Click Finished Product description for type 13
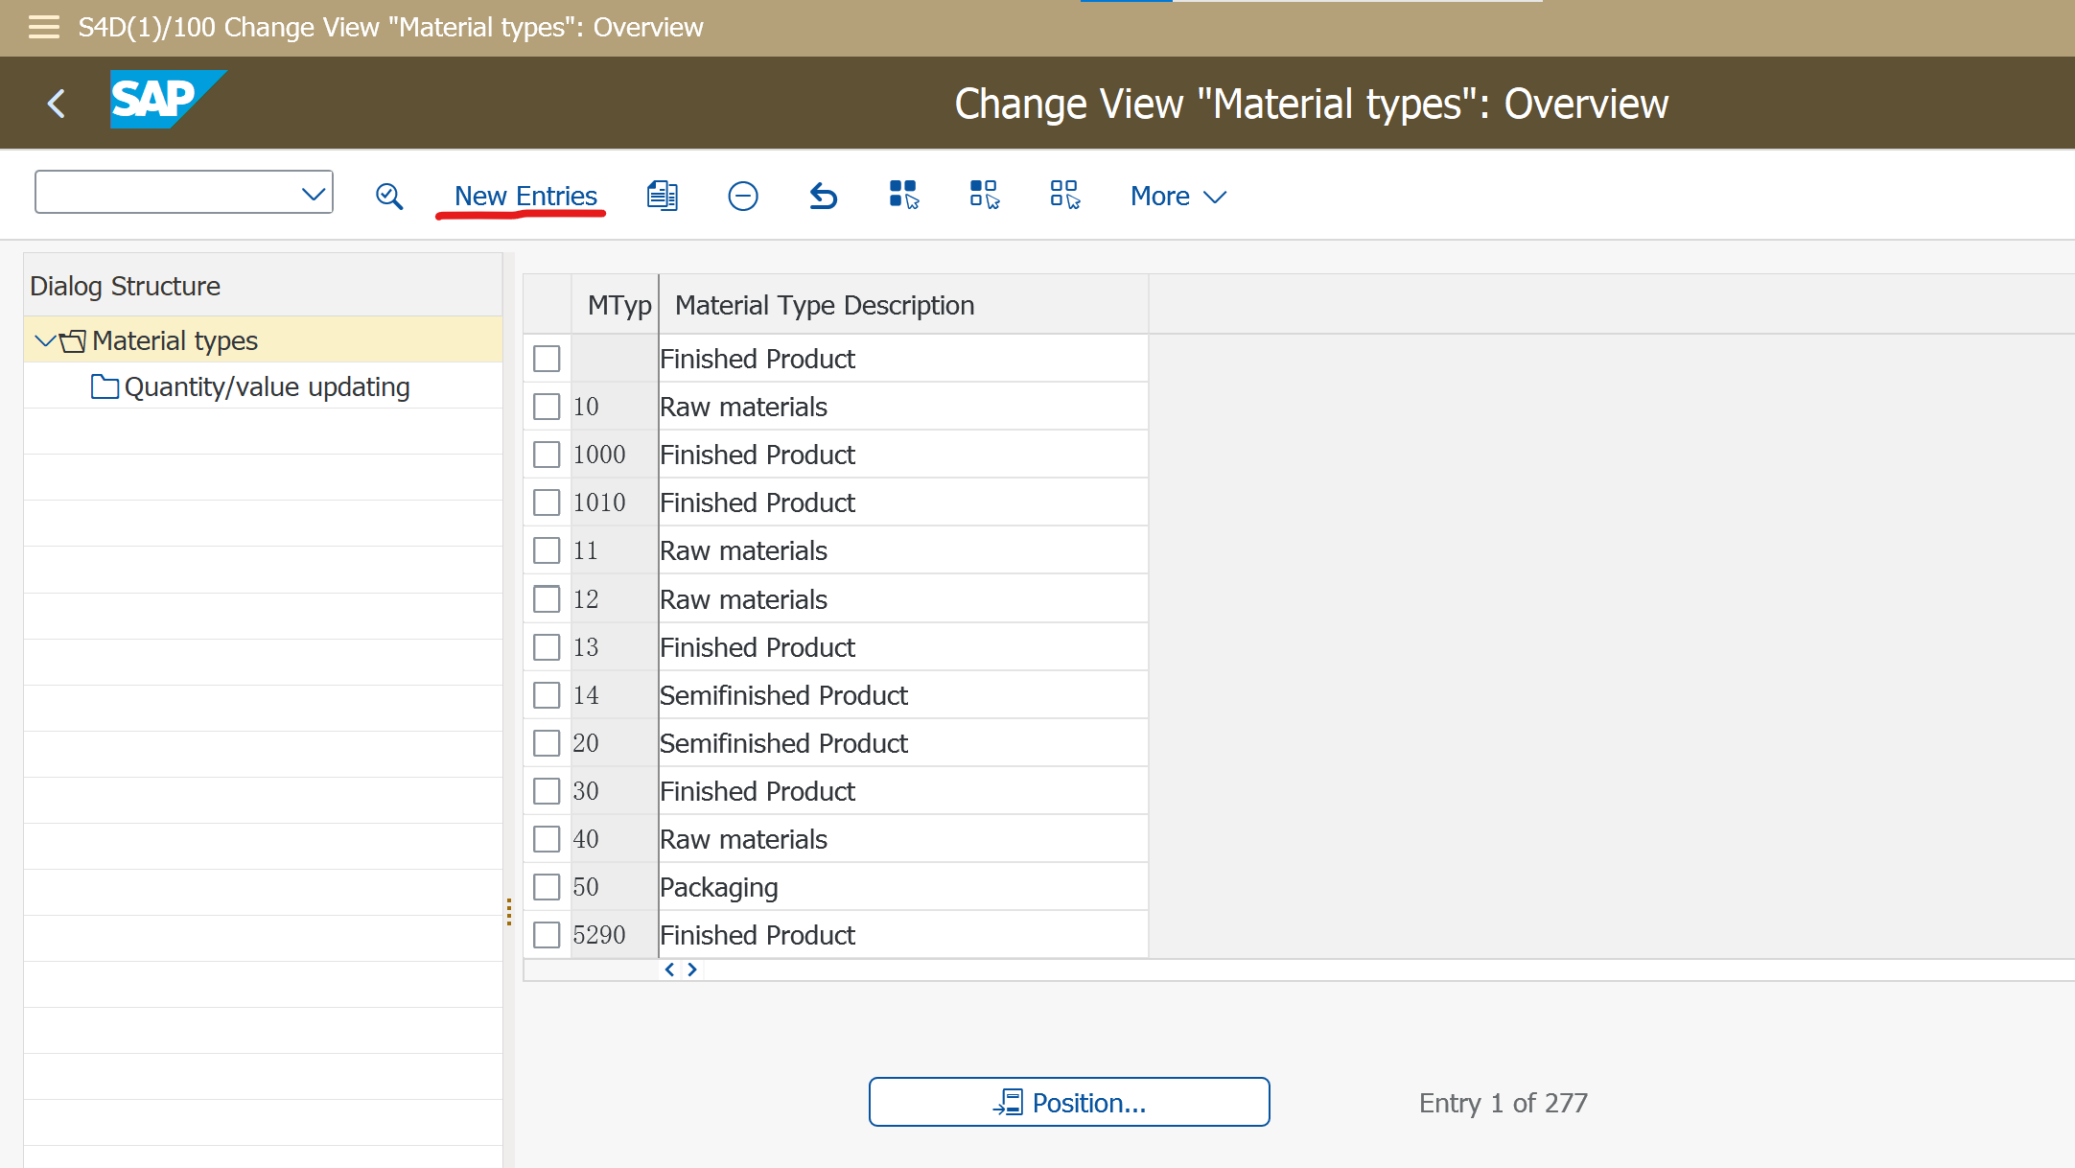 coord(903,647)
